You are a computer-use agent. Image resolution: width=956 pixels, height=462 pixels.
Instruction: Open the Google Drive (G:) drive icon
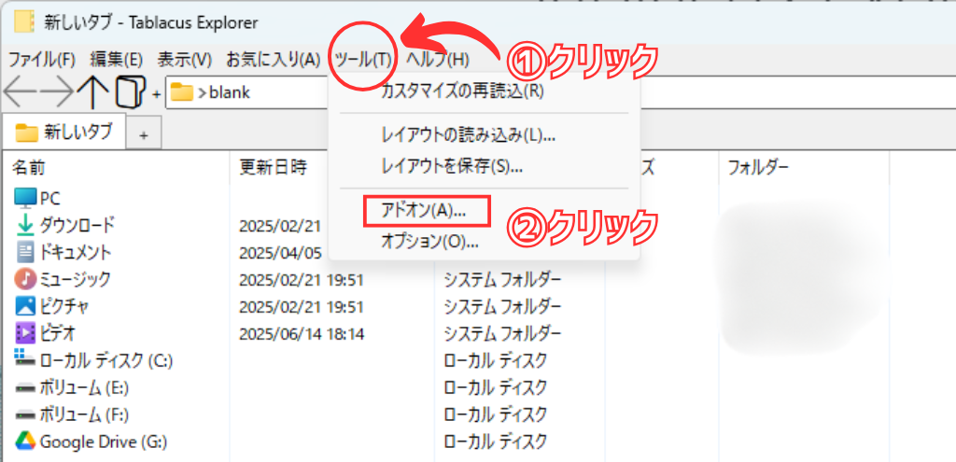[25, 441]
